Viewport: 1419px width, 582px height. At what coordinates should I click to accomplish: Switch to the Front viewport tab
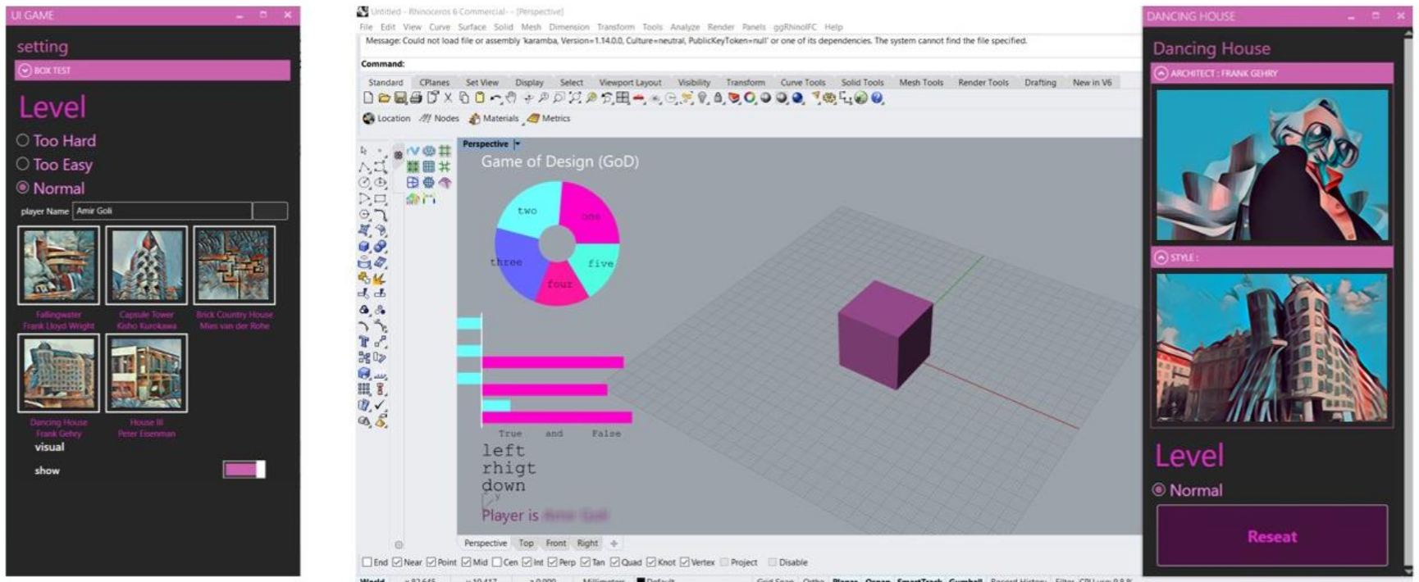556,543
